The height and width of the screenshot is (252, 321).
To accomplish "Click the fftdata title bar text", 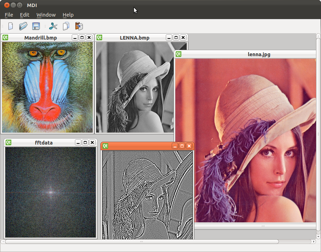I will 43,143.
